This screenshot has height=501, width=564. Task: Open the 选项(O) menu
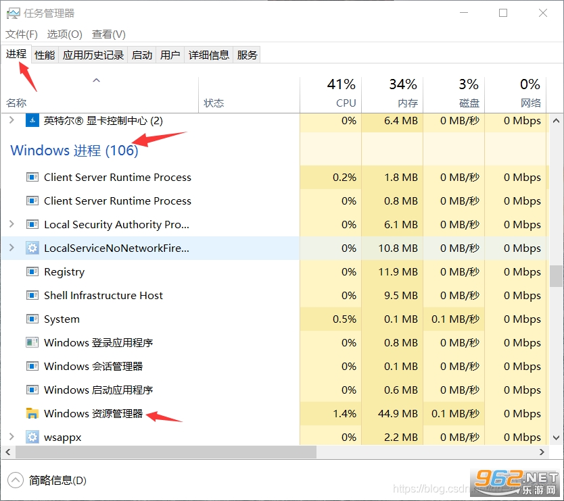click(x=65, y=34)
